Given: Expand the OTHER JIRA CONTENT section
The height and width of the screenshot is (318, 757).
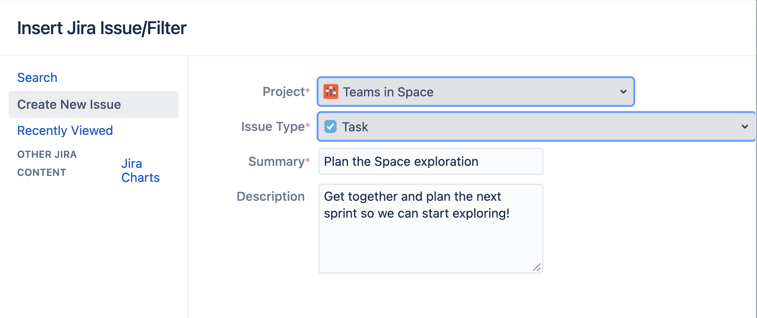Looking at the screenshot, I should pyautogui.click(x=47, y=163).
